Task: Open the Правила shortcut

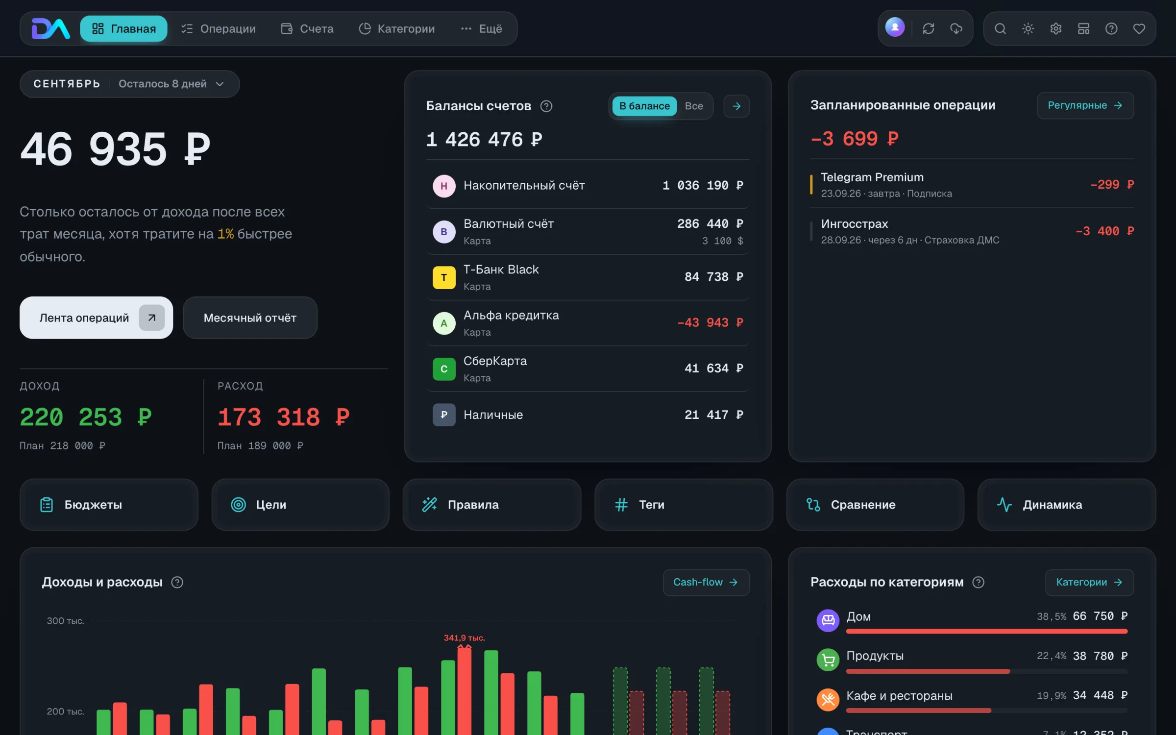Action: (492, 505)
